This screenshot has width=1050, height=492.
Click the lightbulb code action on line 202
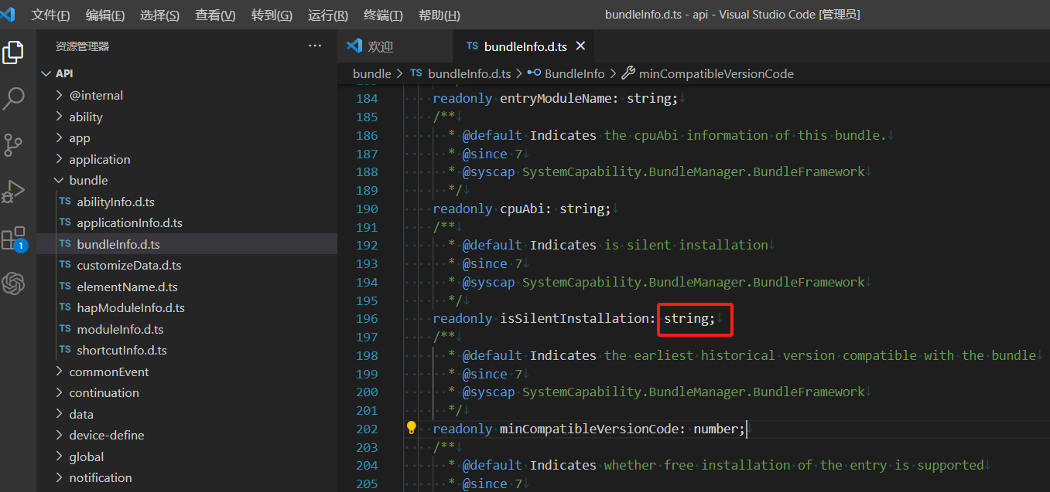tap(411, 428)
